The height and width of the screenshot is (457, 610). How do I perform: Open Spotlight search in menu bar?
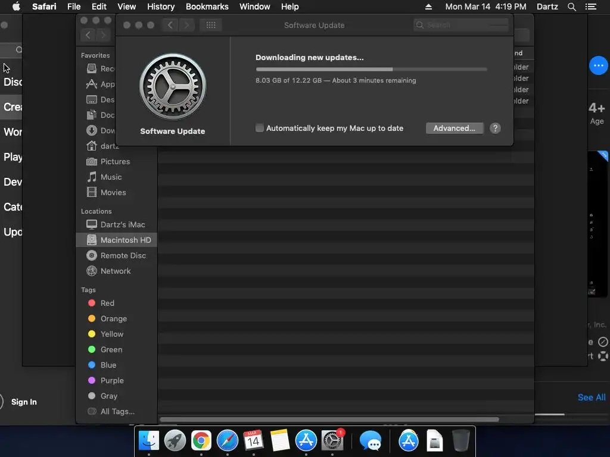pos(571,7)
